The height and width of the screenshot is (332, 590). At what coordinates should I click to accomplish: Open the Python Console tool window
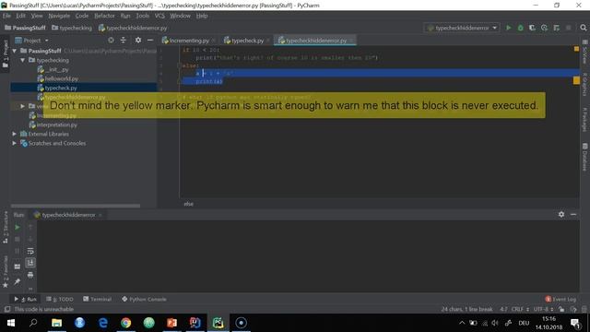click(144, 299)
